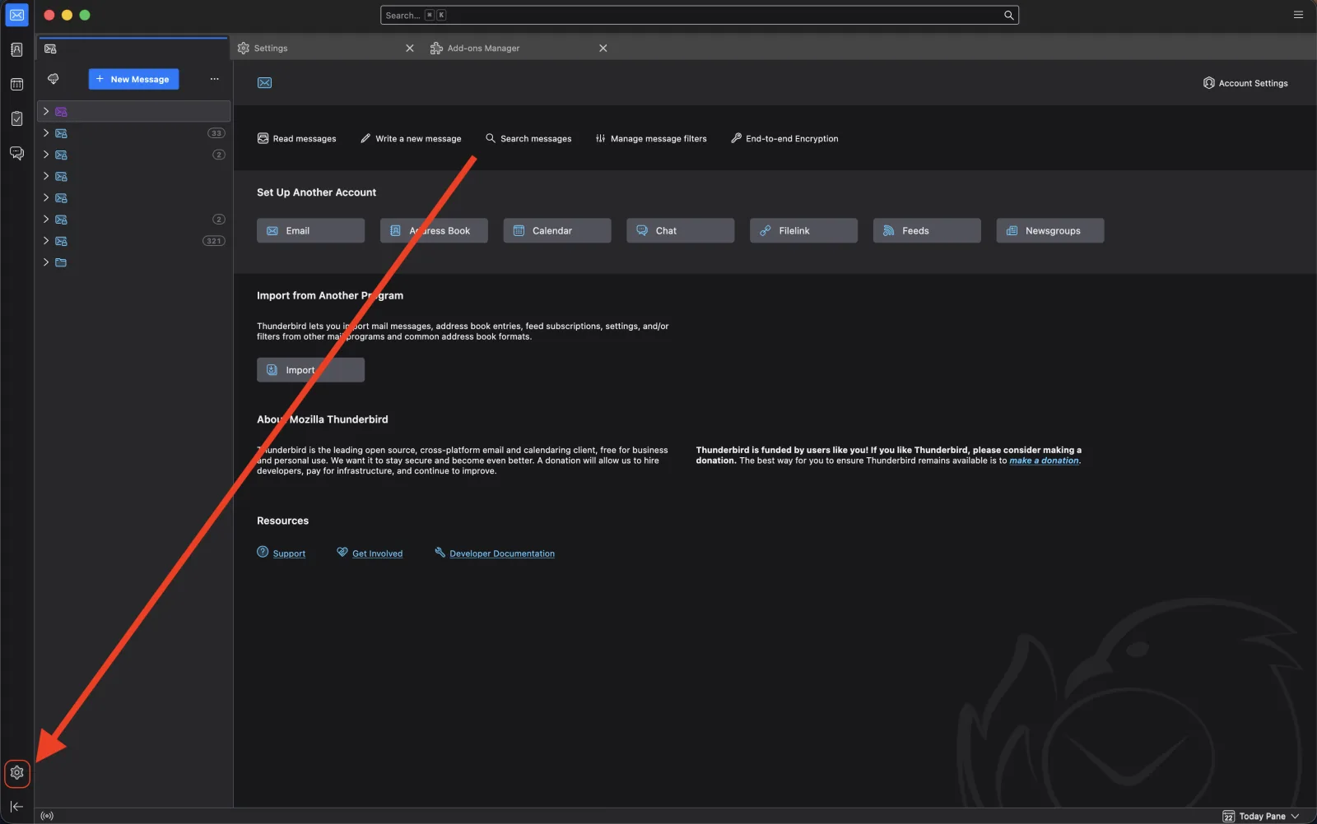
Task: Open the folder pane more options menu
Action: [x=214, y=79]
